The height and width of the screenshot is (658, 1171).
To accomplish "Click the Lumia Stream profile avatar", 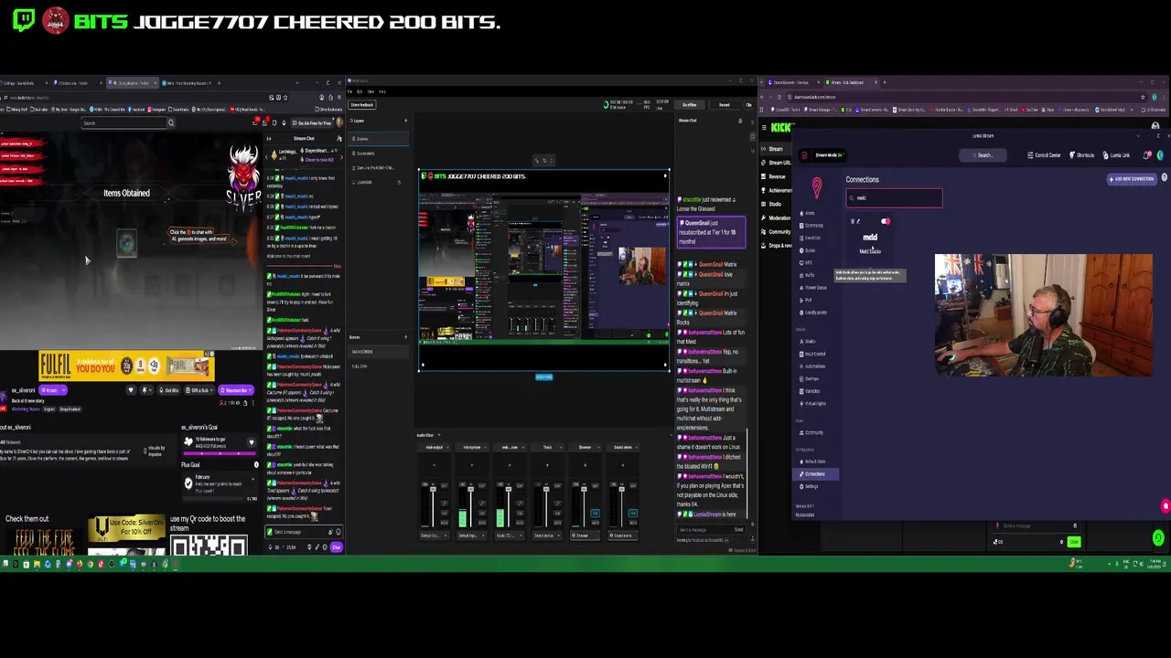I will point(1160,155).
